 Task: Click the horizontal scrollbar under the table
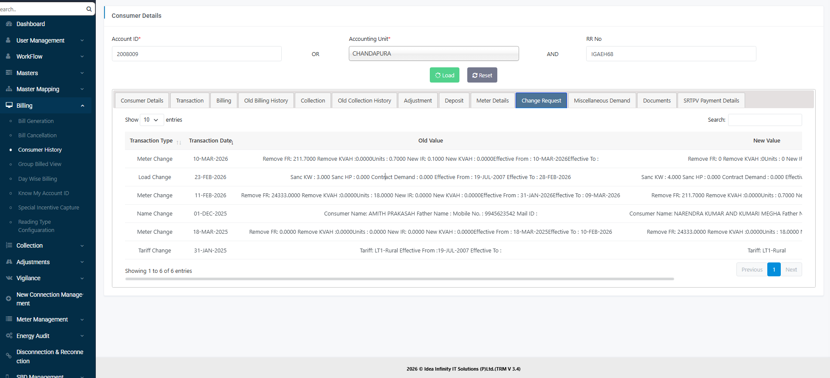click(x=400, y=279)
